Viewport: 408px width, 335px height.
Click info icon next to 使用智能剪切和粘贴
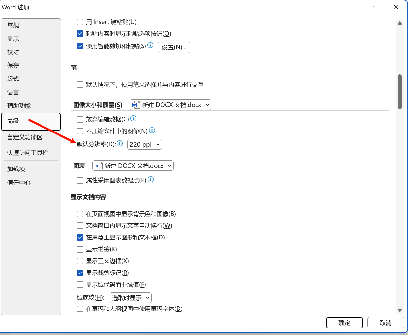[x=150, y=45]
